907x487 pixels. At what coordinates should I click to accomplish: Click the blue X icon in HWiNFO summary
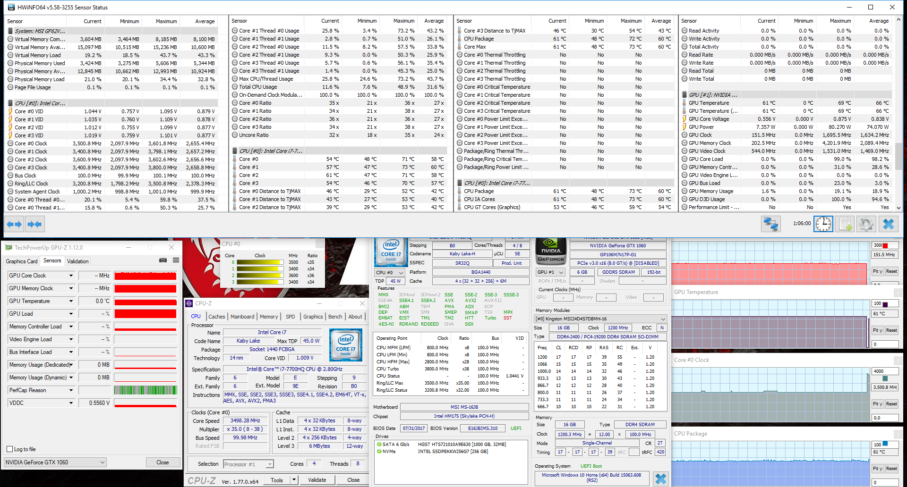pyautogui.click(x=660, y=479)
